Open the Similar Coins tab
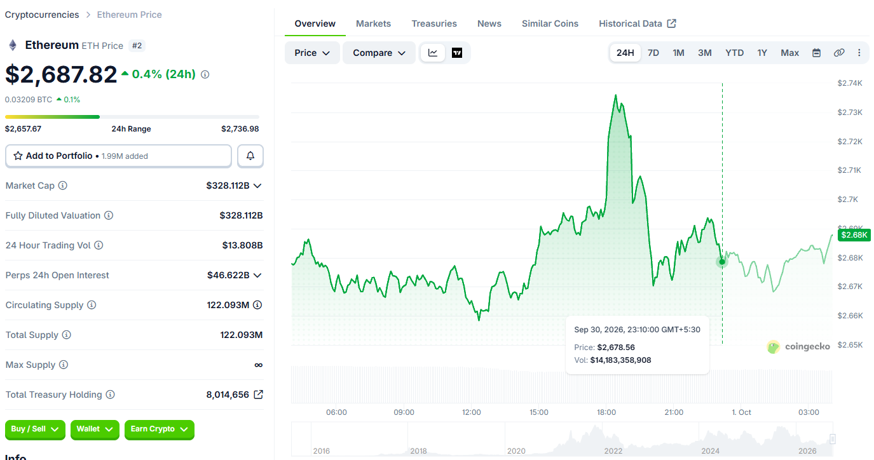This screenshot has height=460, width=874. (550, 24)
